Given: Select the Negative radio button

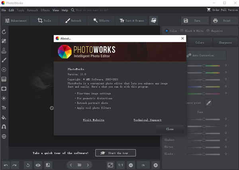Looking at the screenshot, I should (x=208, y=31).
